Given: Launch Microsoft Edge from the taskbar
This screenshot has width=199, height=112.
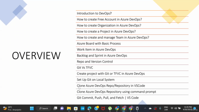Looking at the screenshot, I should point(90,108).
